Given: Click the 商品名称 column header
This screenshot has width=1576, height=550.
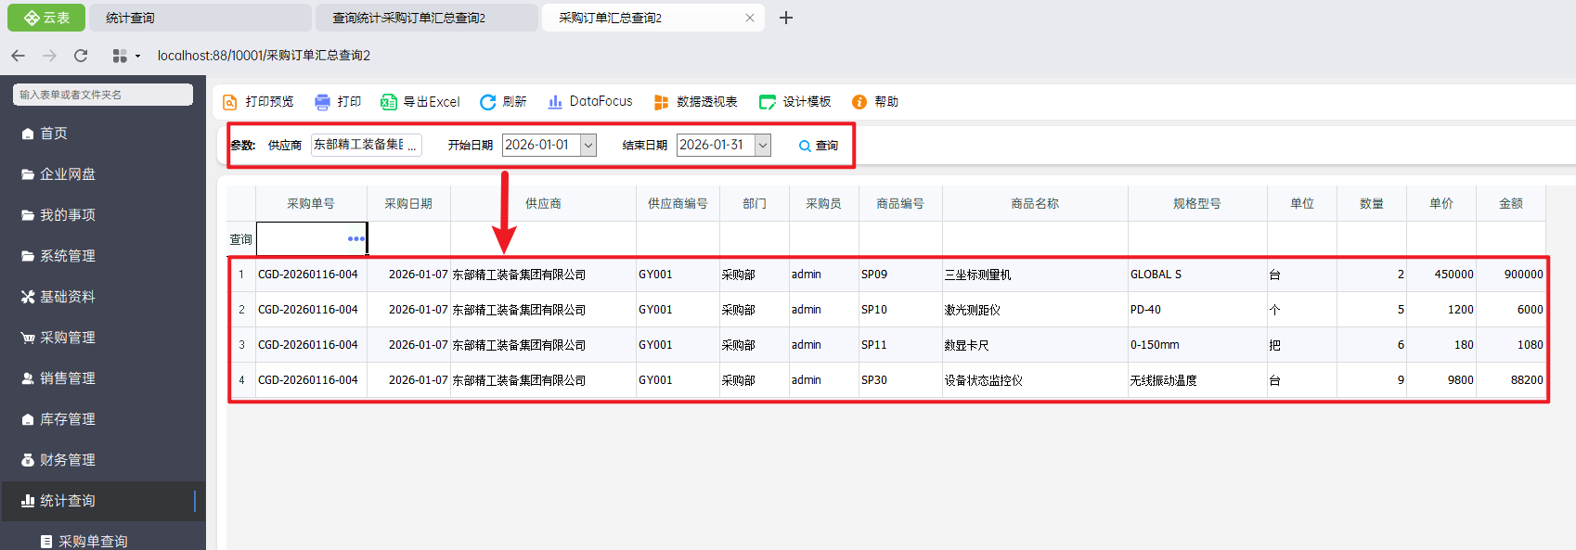Looking at the screenshot, I should click(x=1035, y=204).
